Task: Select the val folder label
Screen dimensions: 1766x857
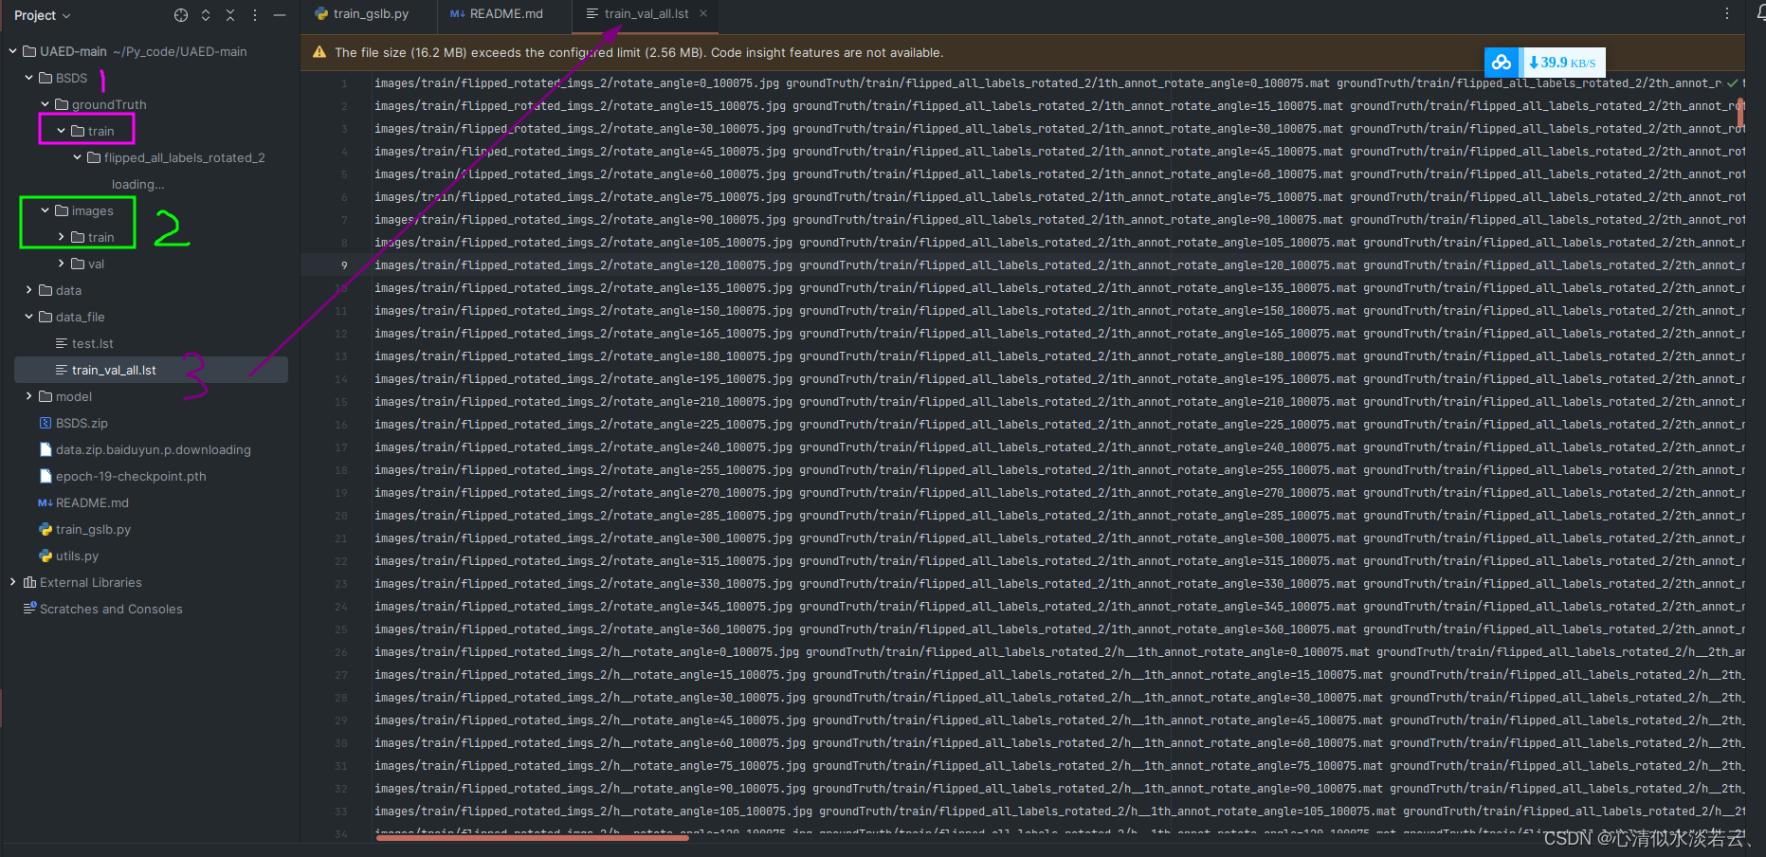Action: point(96,264)
